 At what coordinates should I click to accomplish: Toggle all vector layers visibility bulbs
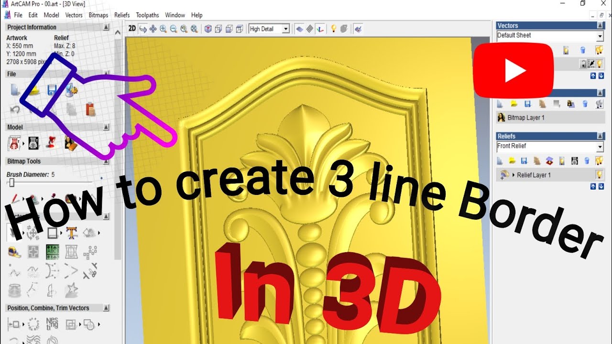click(x=599, y=50)
